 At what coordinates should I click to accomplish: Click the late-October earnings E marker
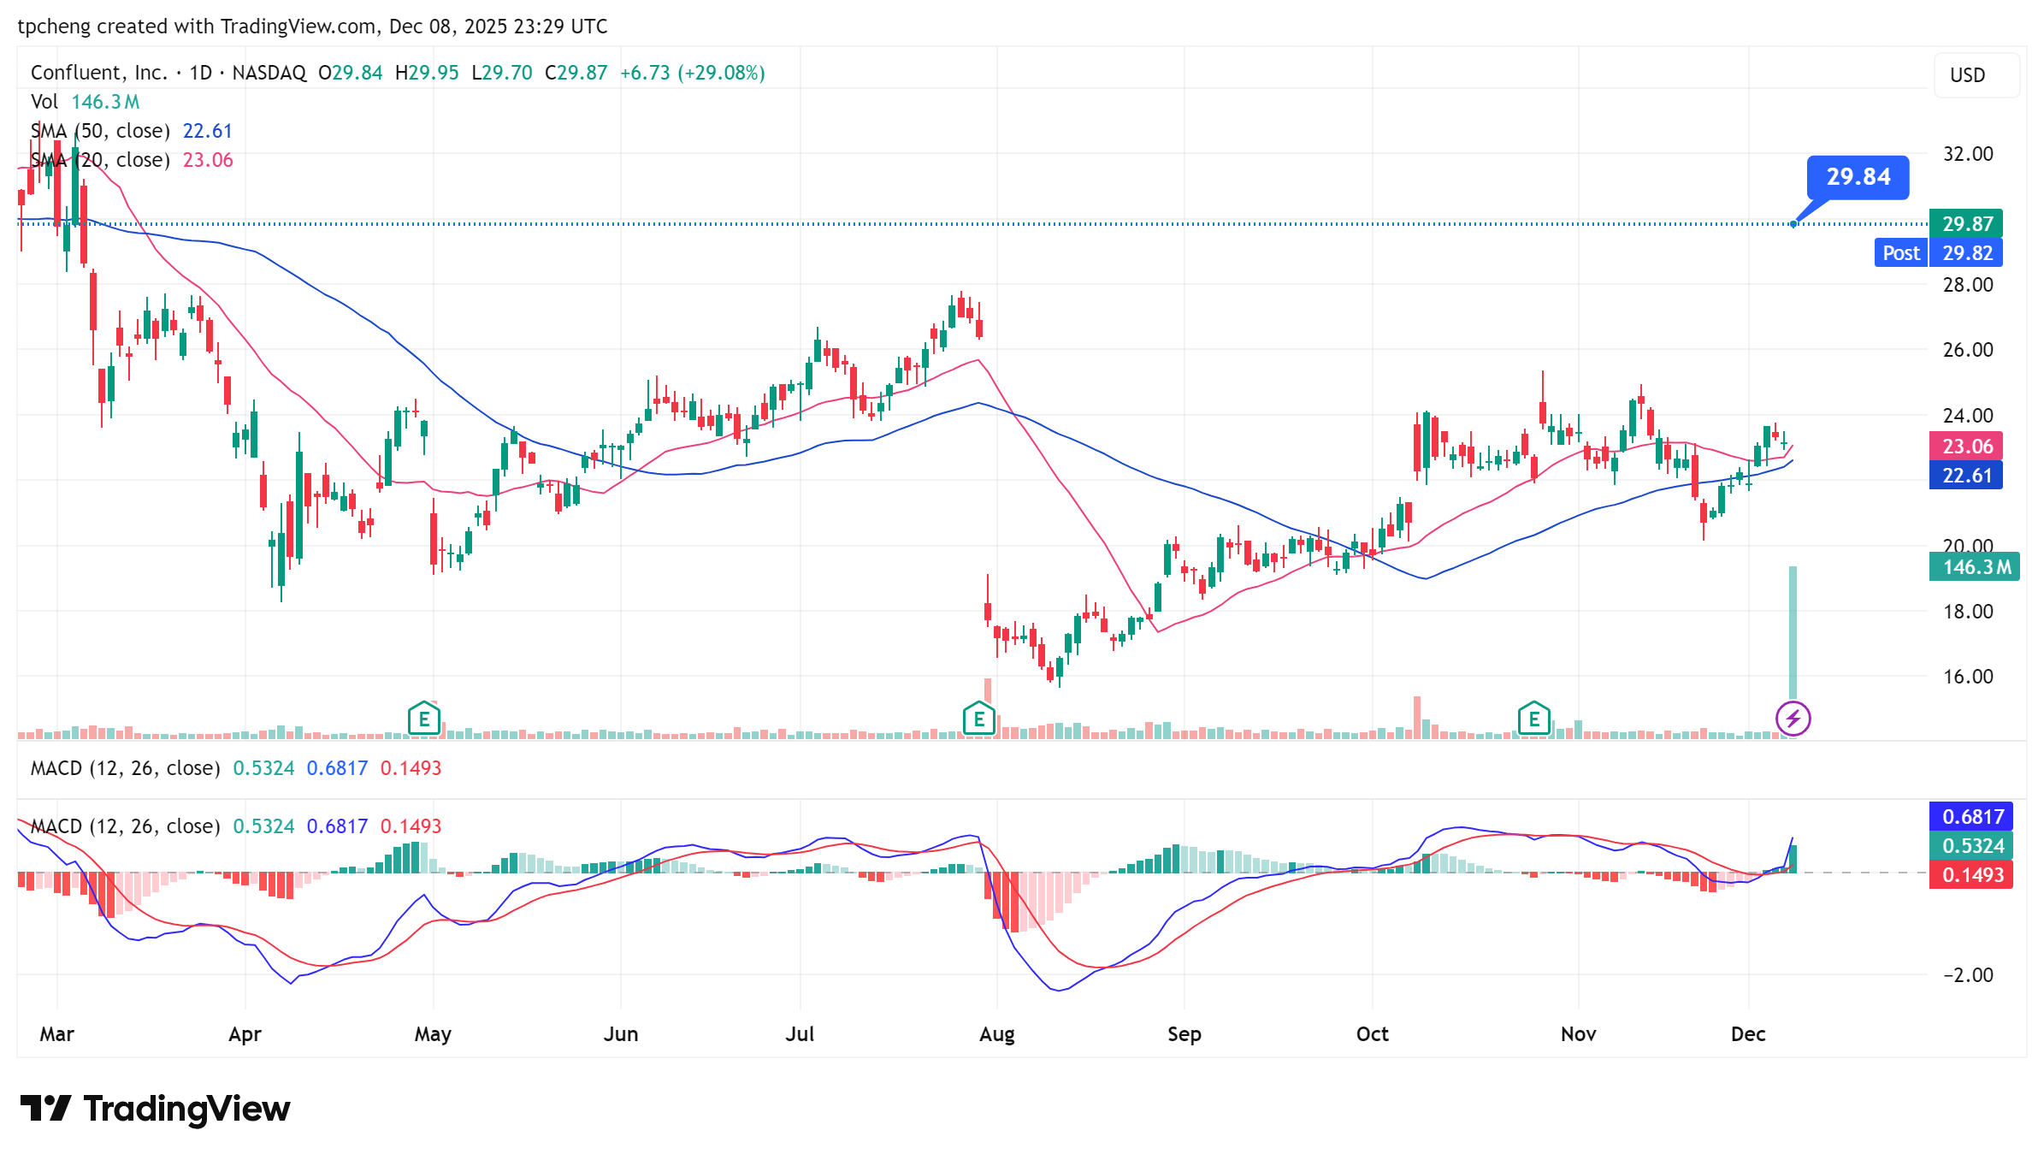pos(1533,719)
